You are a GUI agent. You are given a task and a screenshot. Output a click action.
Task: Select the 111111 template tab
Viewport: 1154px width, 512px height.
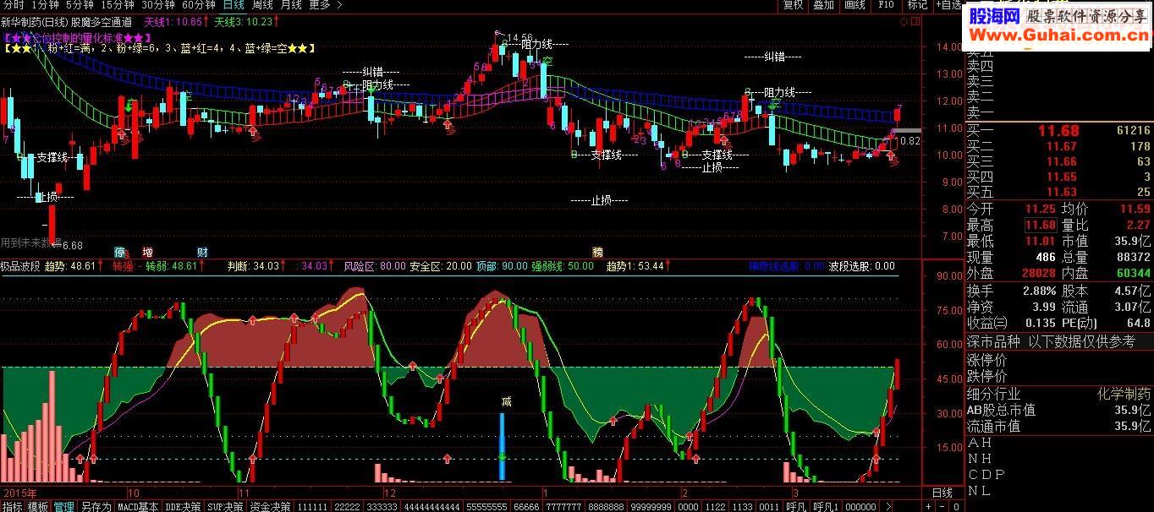click(x=313, y=506)
